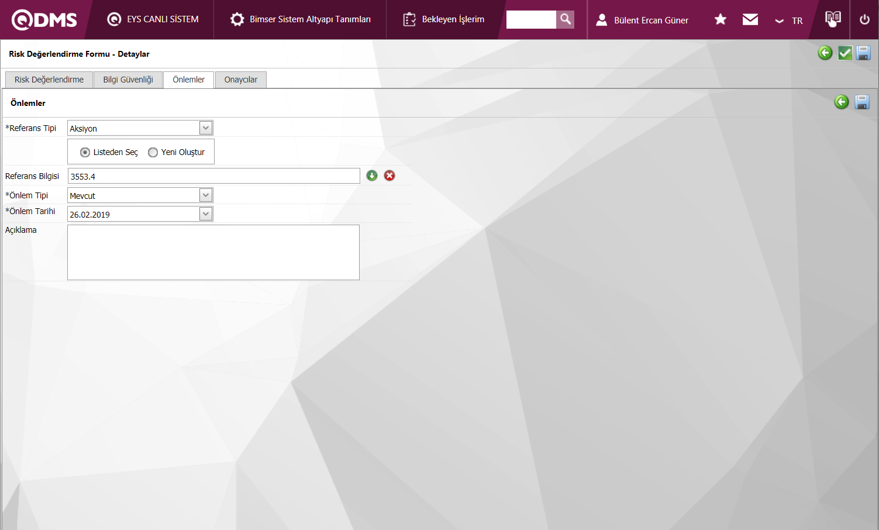
Task: Click the power logout icon
Action: point(865,19)
